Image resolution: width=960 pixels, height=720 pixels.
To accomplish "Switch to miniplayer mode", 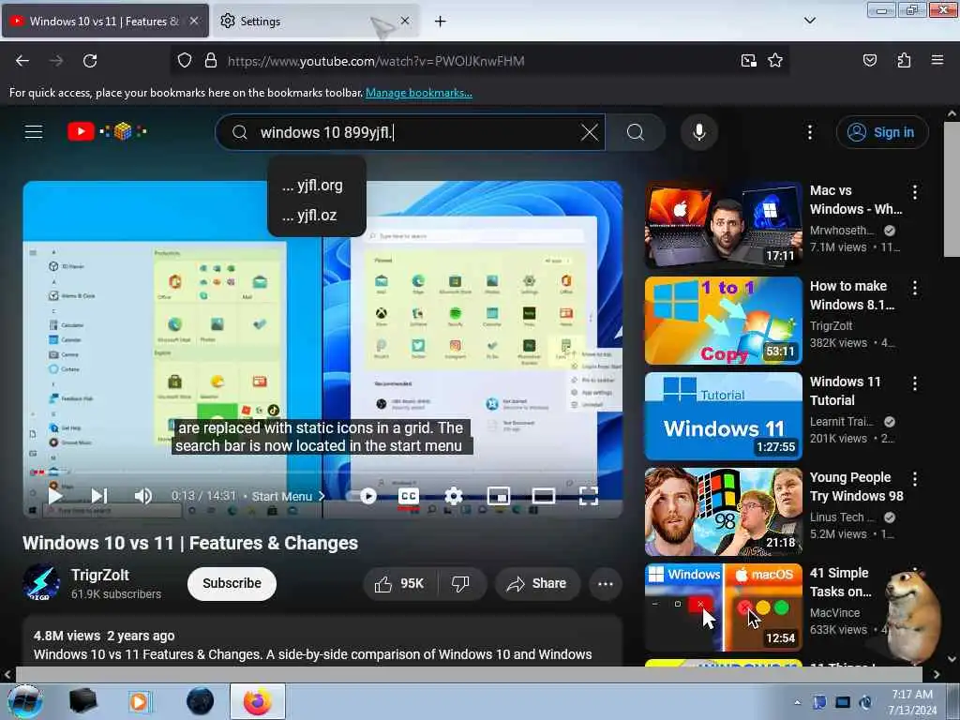I will (x=499, y=496).
